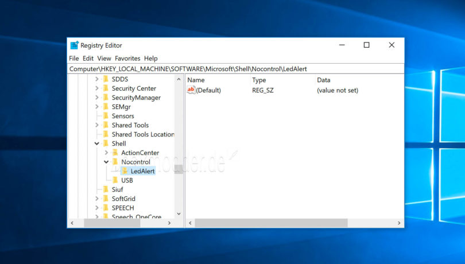Click the REG_SZ type cell

coord(263,90)
